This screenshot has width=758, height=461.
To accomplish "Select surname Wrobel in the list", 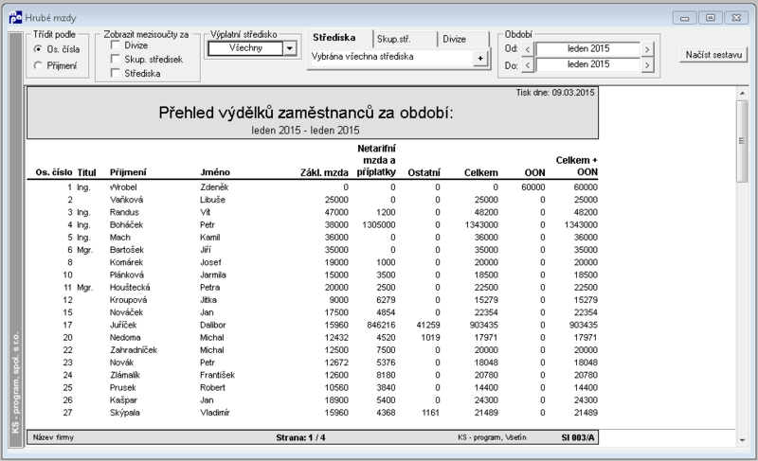I will pos(123,187).
